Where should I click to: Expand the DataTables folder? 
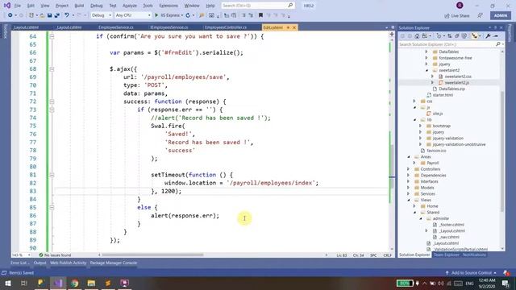(427, 52)
